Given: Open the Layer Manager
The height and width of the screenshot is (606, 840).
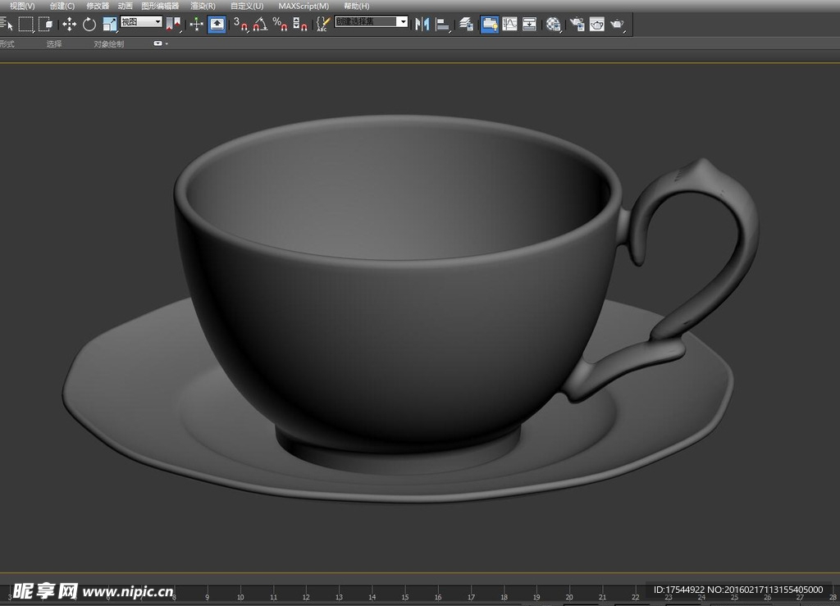Looking at the screenshot, I should point(466,24).
